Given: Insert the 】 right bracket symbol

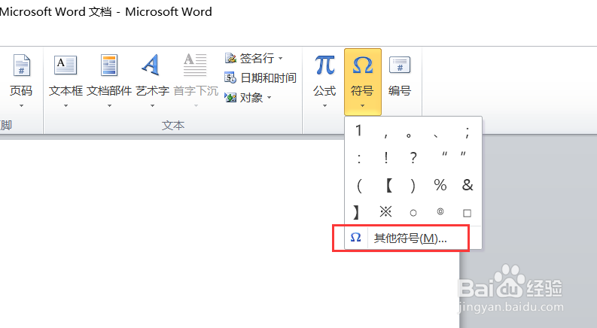Looking at the screenshot, I should [356, 212].
